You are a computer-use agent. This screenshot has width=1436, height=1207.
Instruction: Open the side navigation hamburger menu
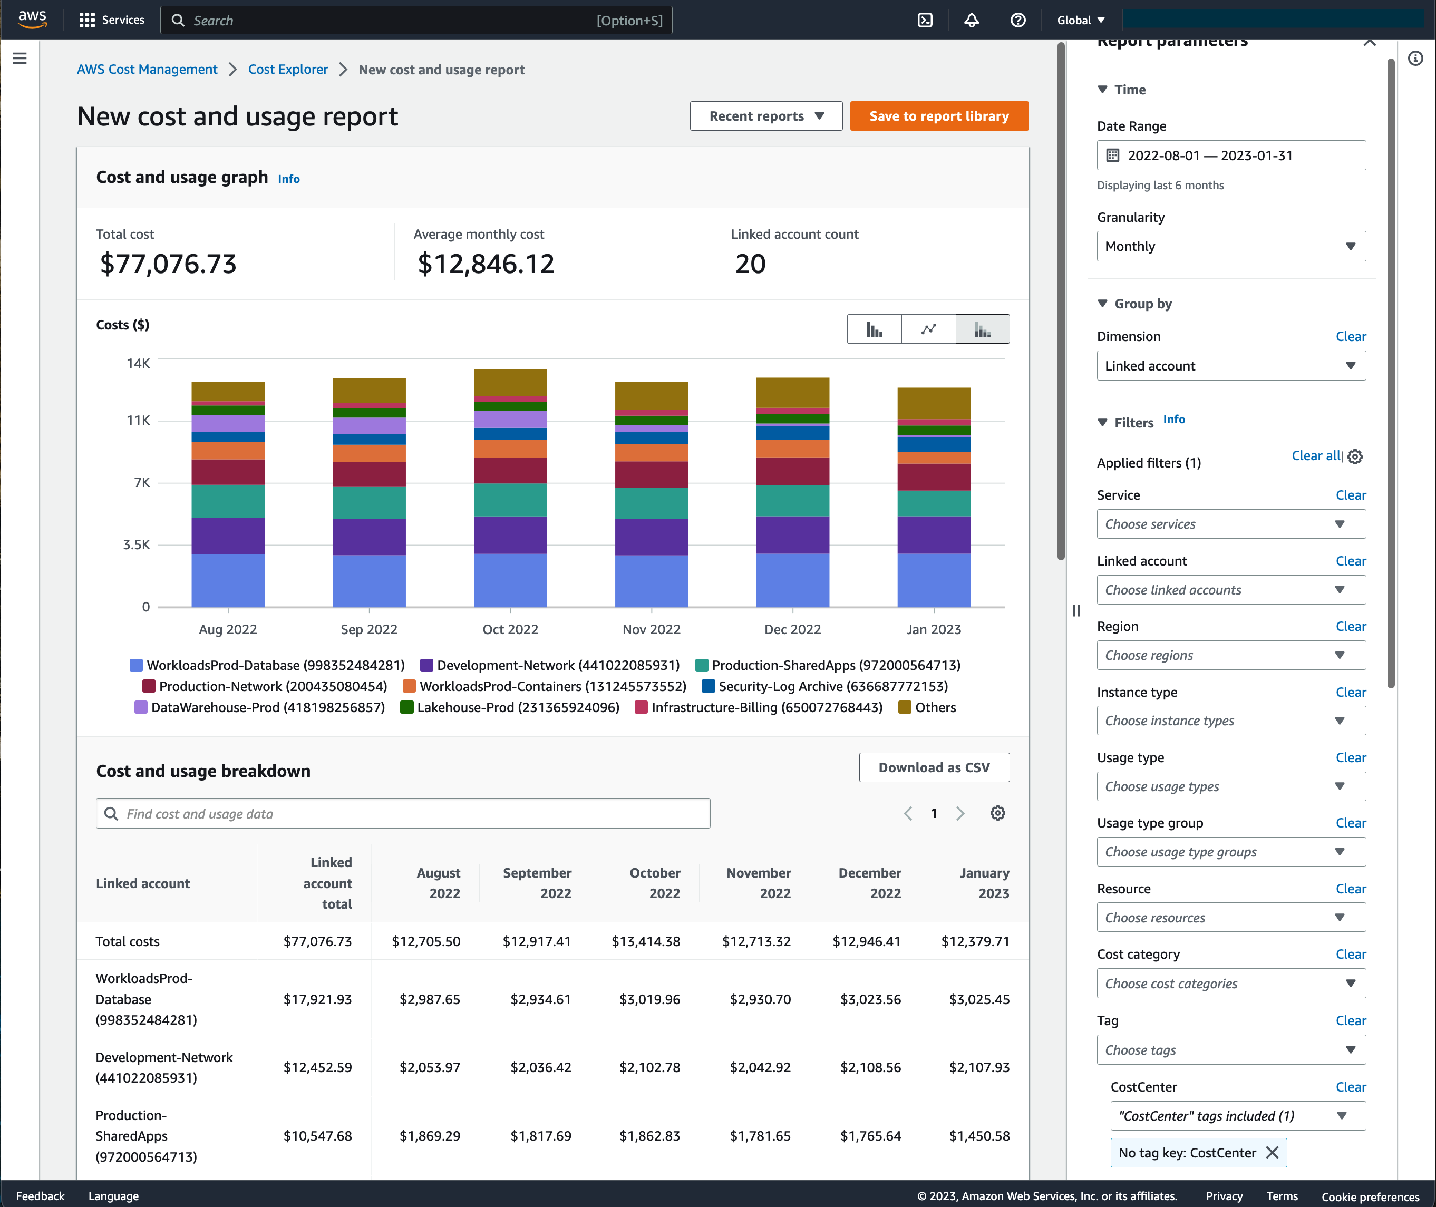[x=20, y=59]
